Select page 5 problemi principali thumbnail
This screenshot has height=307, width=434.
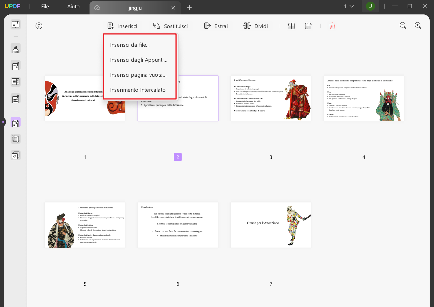[85, 225]
